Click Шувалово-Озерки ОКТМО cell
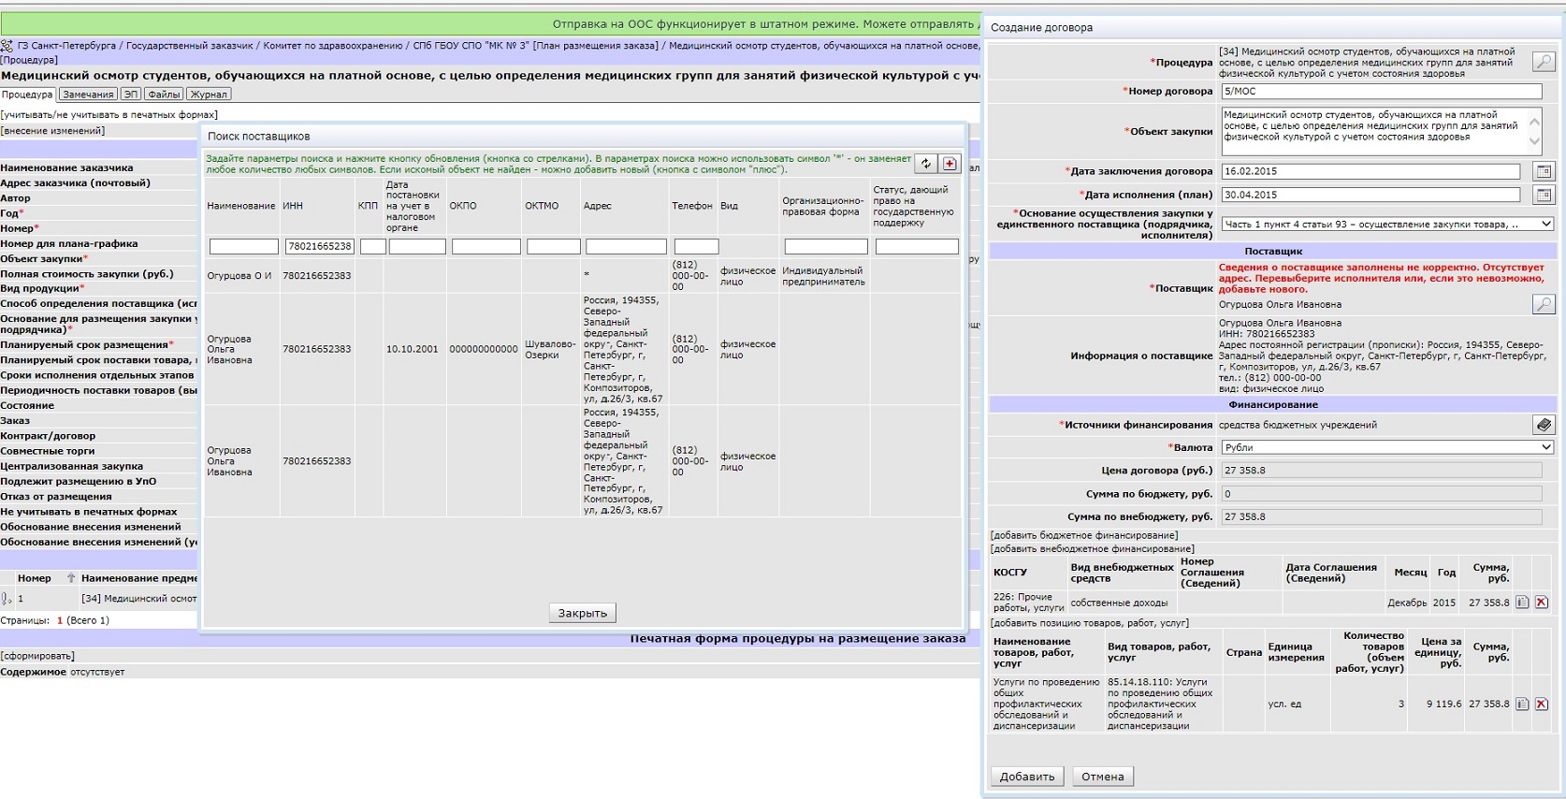This screenshot has width=1566, height=799. point(549,349)
